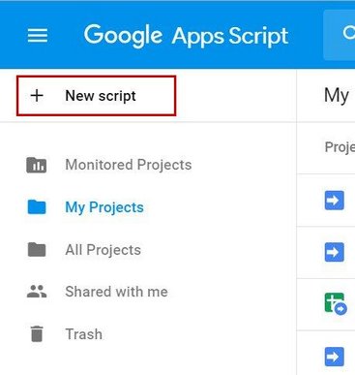Open the first script project arrow icon
355x375 pixels.
click(x=335, y=201)
